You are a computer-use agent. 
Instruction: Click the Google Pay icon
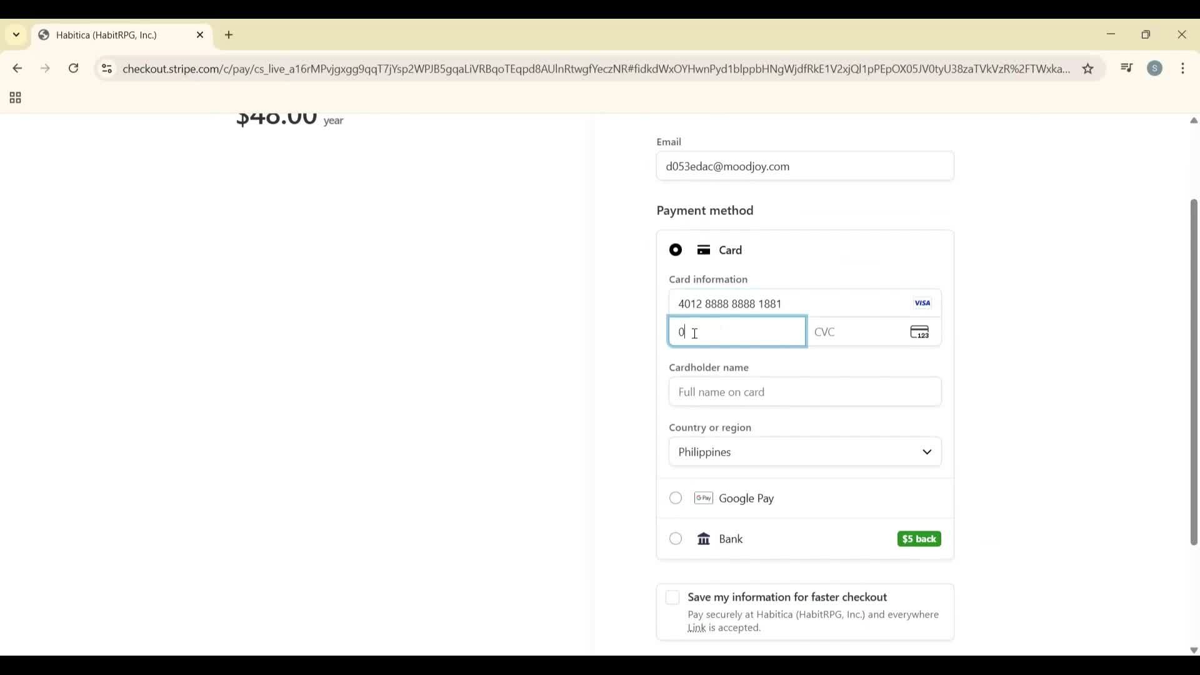[703, 498]
